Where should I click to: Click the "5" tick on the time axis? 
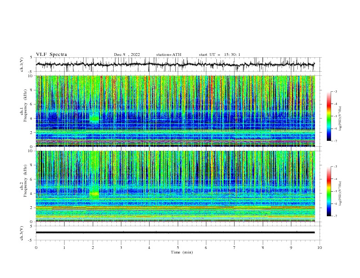[178, 248]
